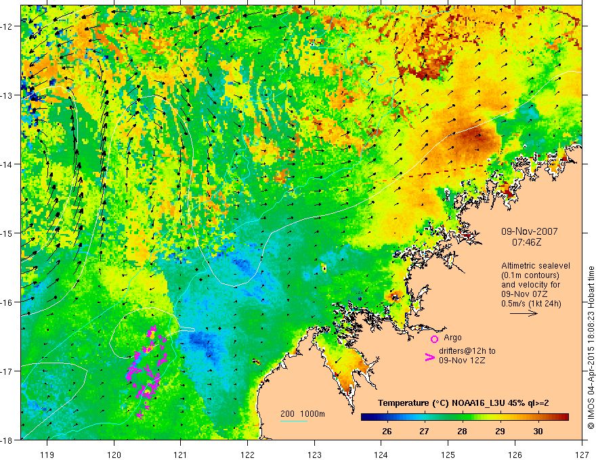Click the longitude axis label '121'
The image size is (596, 460).
tap(181, 455)
